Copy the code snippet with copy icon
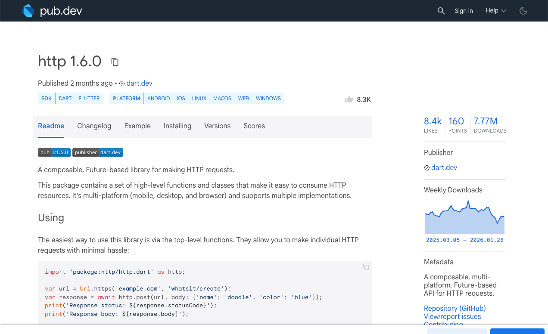 click(x=366, y=267)
